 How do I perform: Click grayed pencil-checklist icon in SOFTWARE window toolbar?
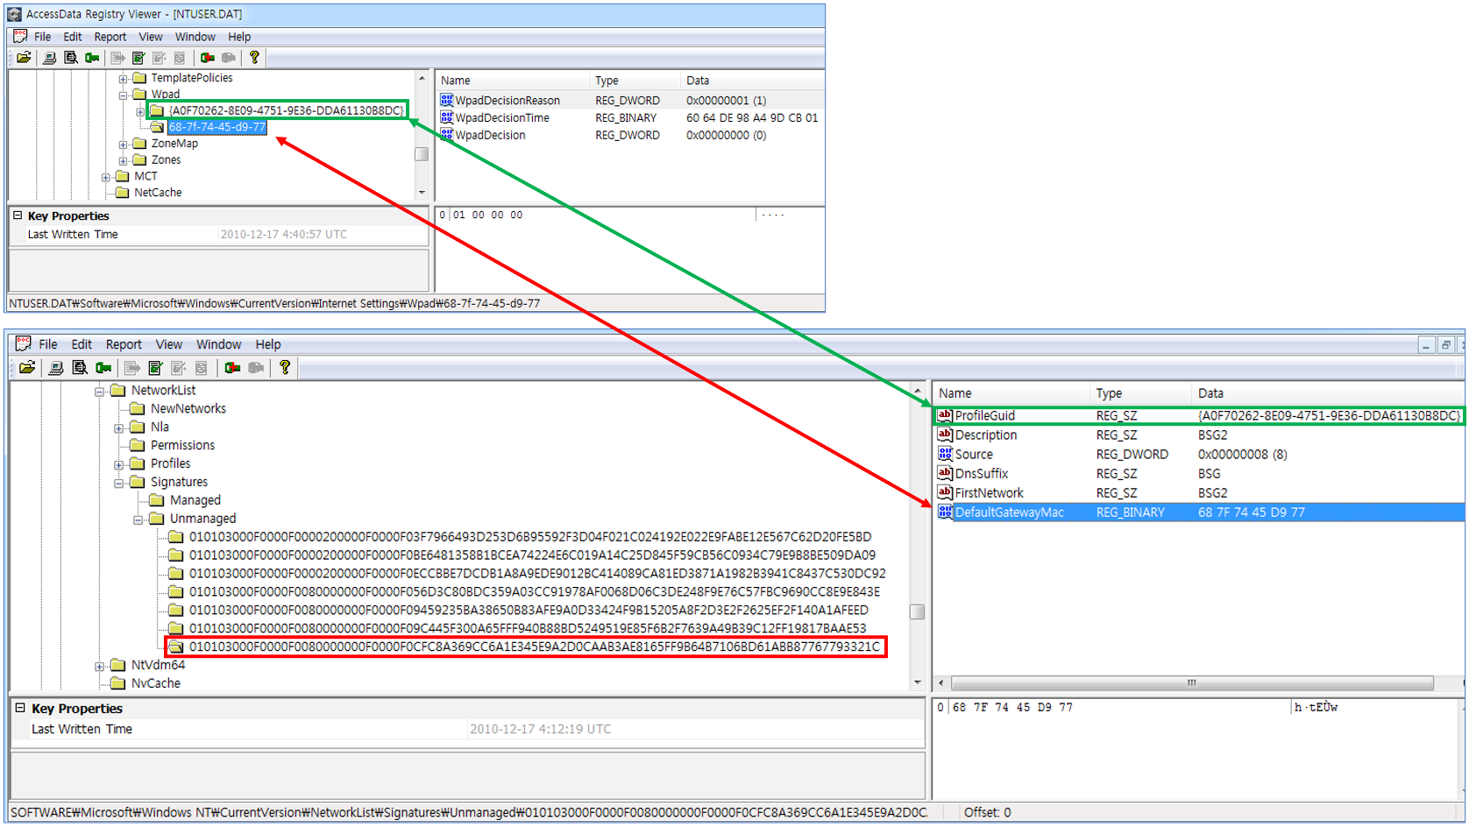(x=179, y=368)
